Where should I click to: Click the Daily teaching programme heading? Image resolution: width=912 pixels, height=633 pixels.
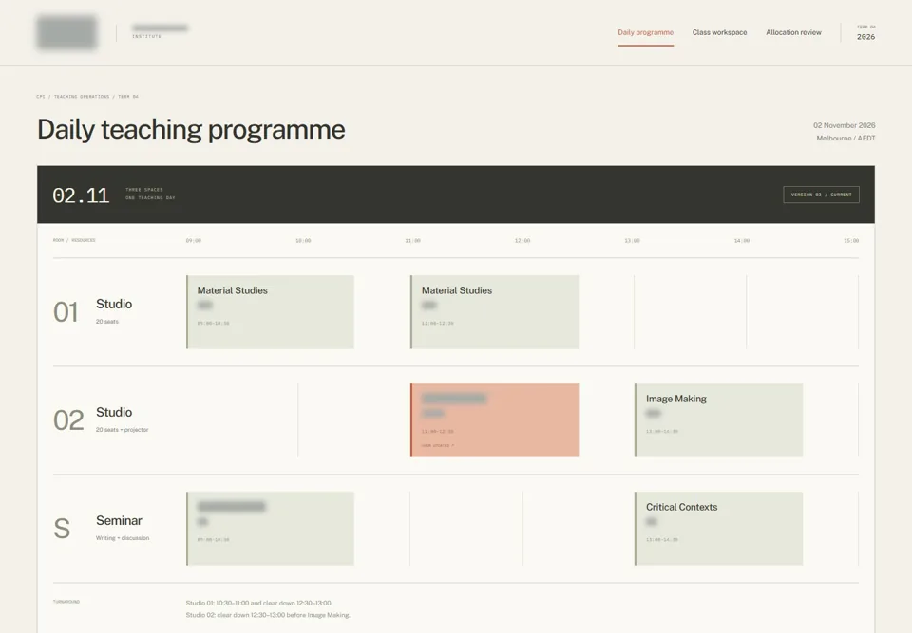coord(191,130)
